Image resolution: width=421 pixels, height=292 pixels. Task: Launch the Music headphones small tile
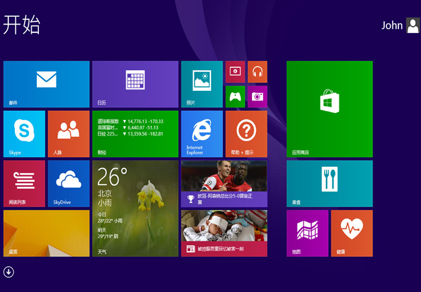[x=258, y=72]
